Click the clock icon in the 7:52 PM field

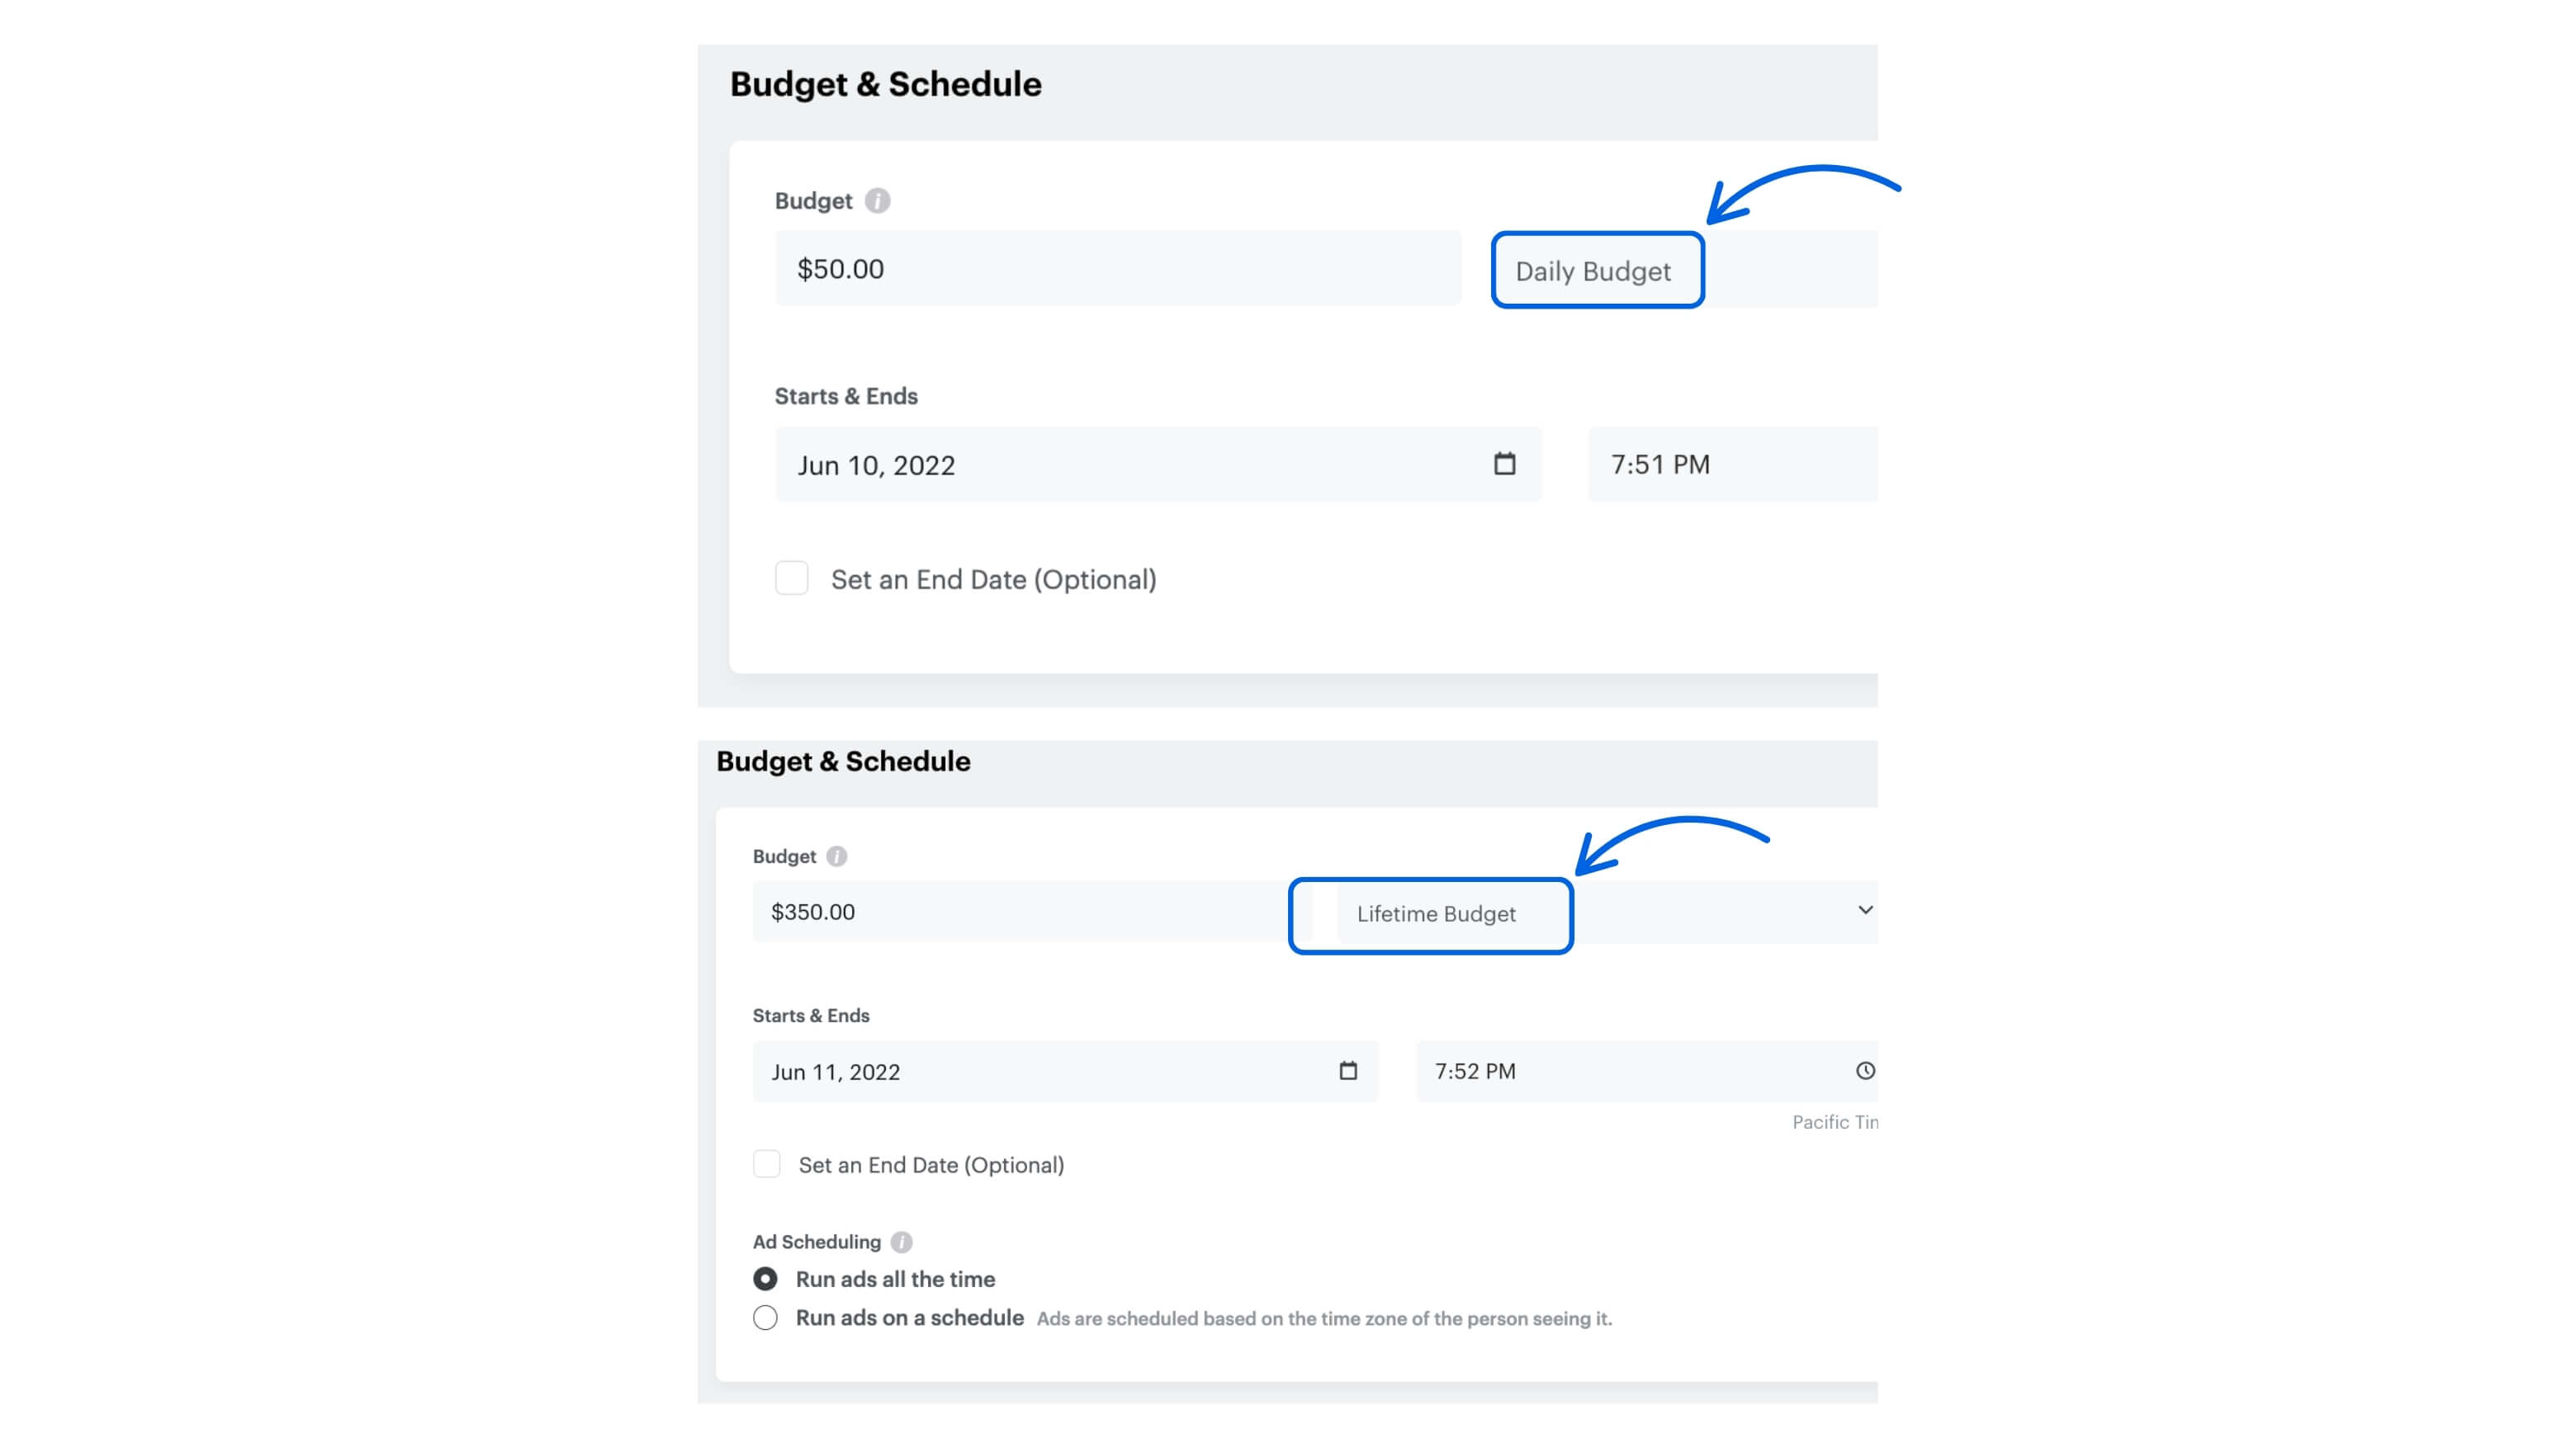pyautogui.click(x=1866, y=1071)
